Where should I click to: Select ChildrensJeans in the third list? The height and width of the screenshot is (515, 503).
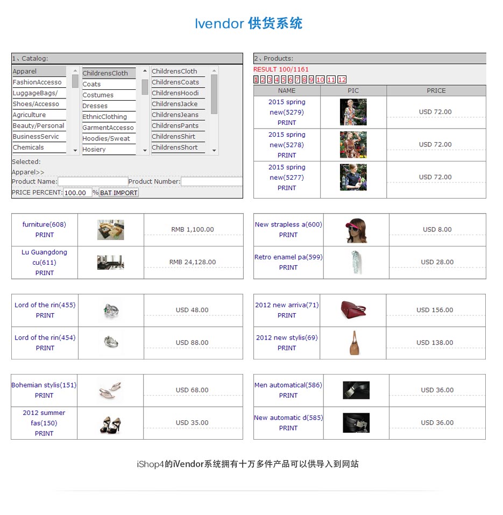178,115
